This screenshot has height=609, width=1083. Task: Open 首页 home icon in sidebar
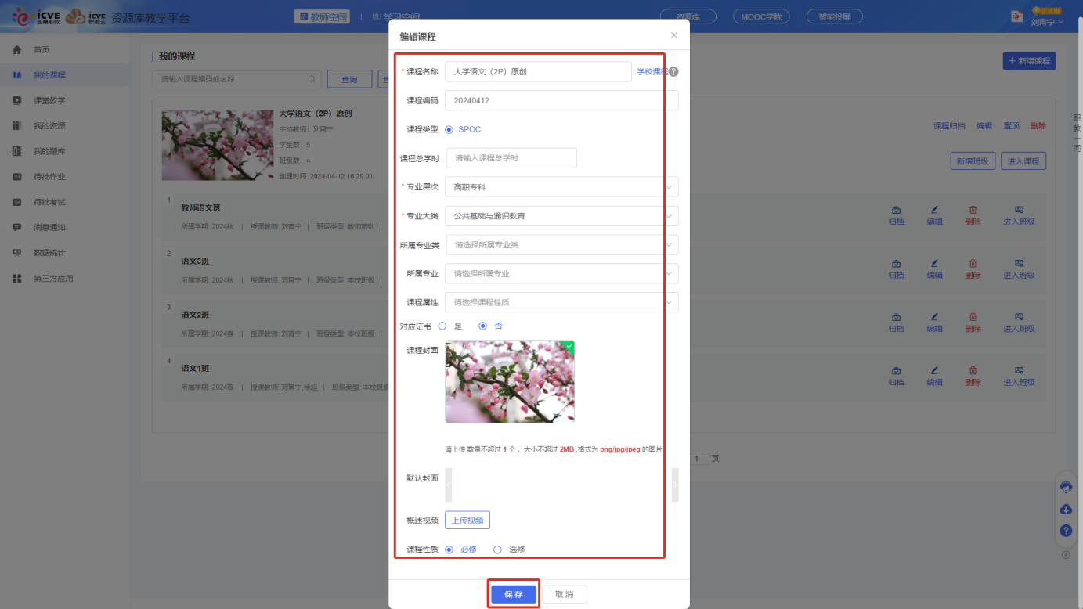click(x=17, y=50)
